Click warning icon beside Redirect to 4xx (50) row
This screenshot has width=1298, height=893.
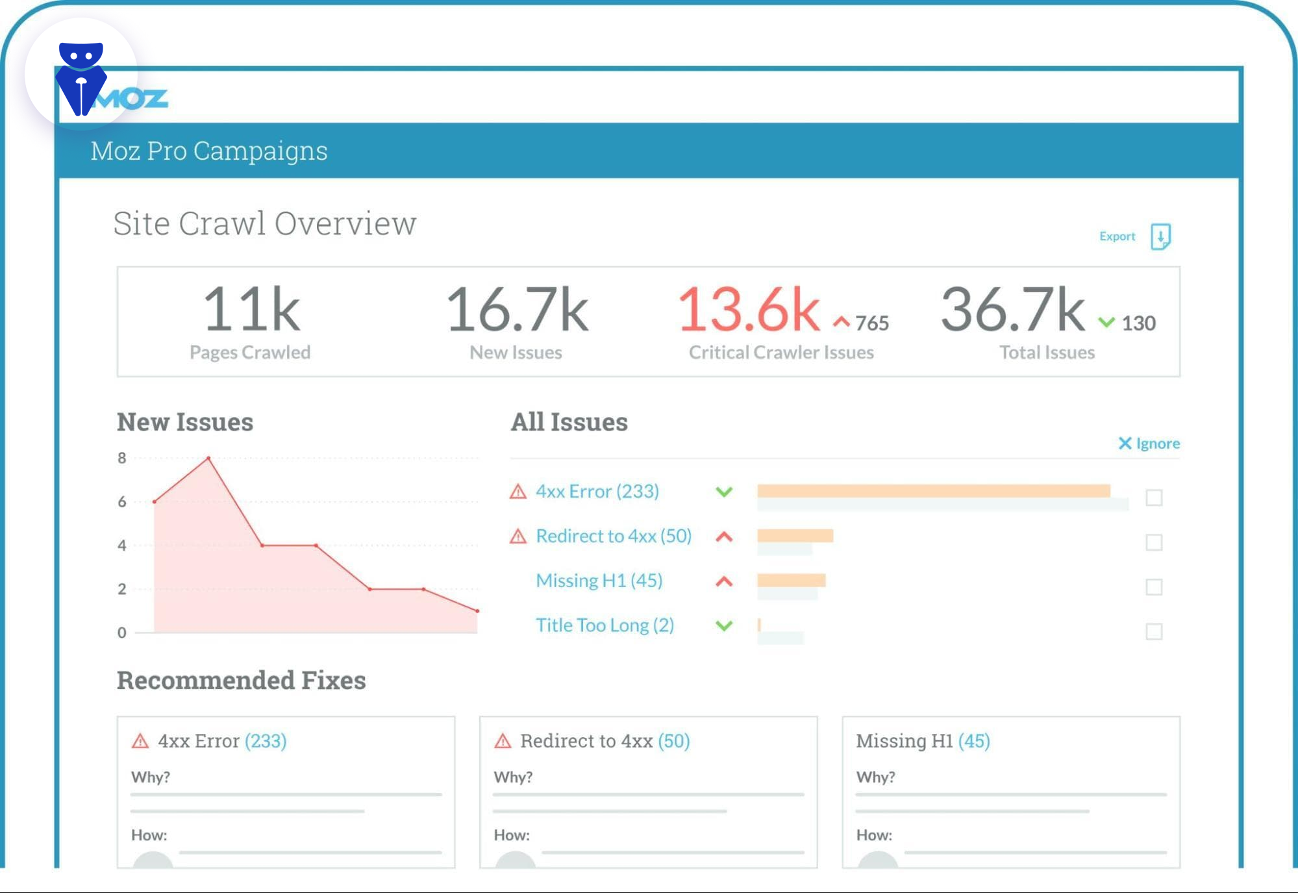[518, 536]
